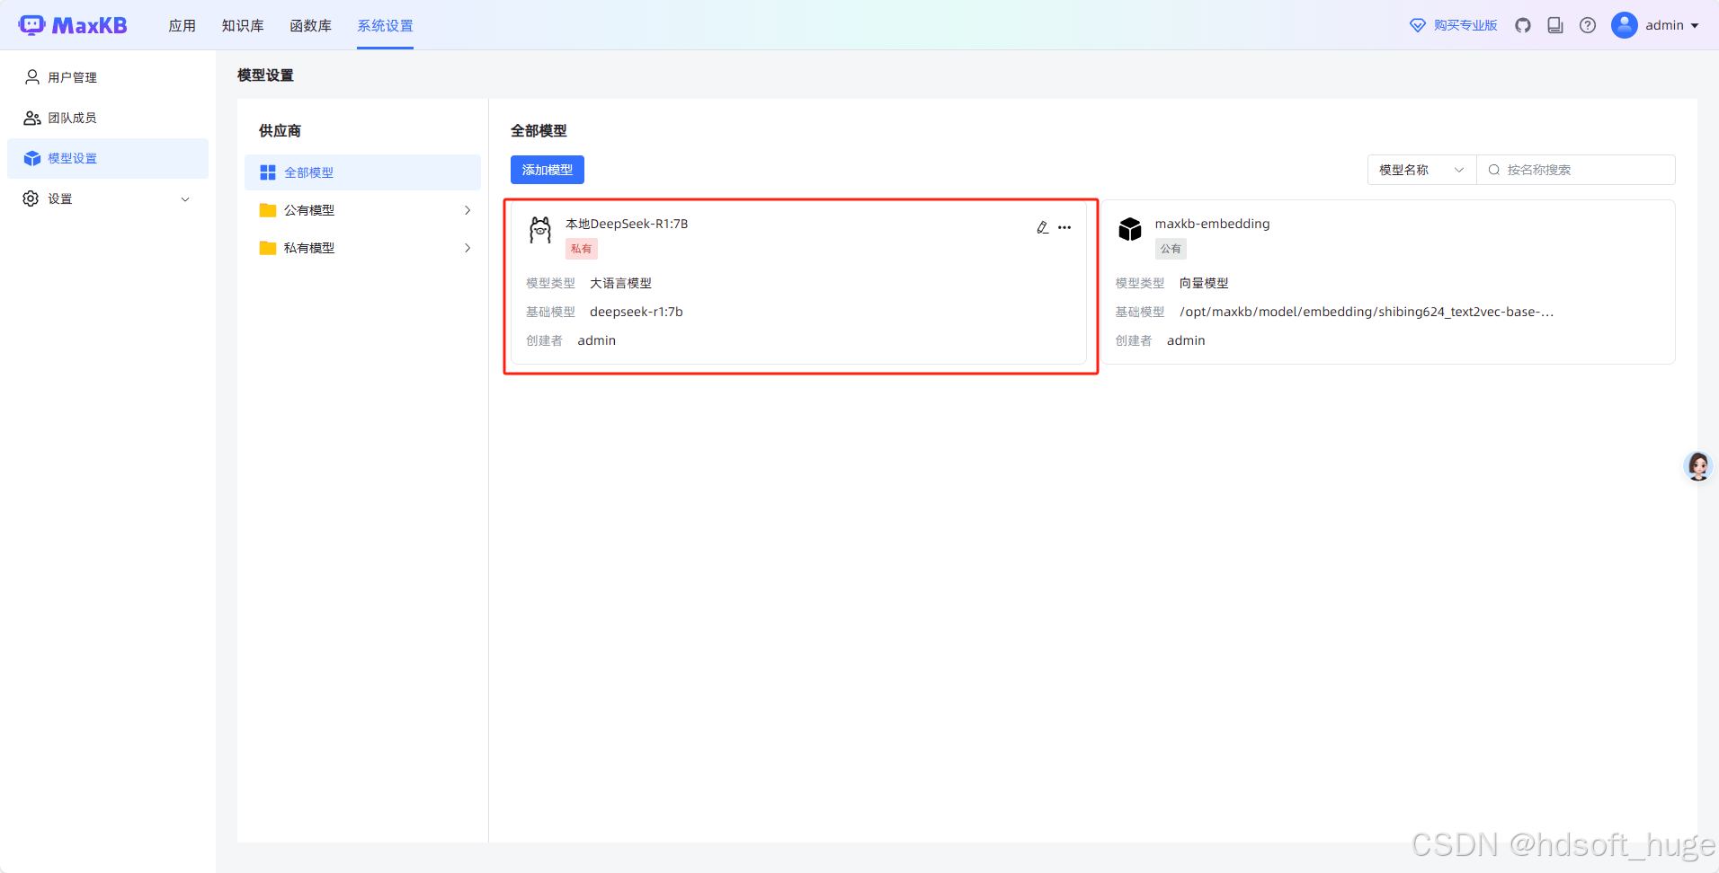Click the 本地DeepSeek-R1:7B model name
This screenshot has width=1719, height=873.
627,224
